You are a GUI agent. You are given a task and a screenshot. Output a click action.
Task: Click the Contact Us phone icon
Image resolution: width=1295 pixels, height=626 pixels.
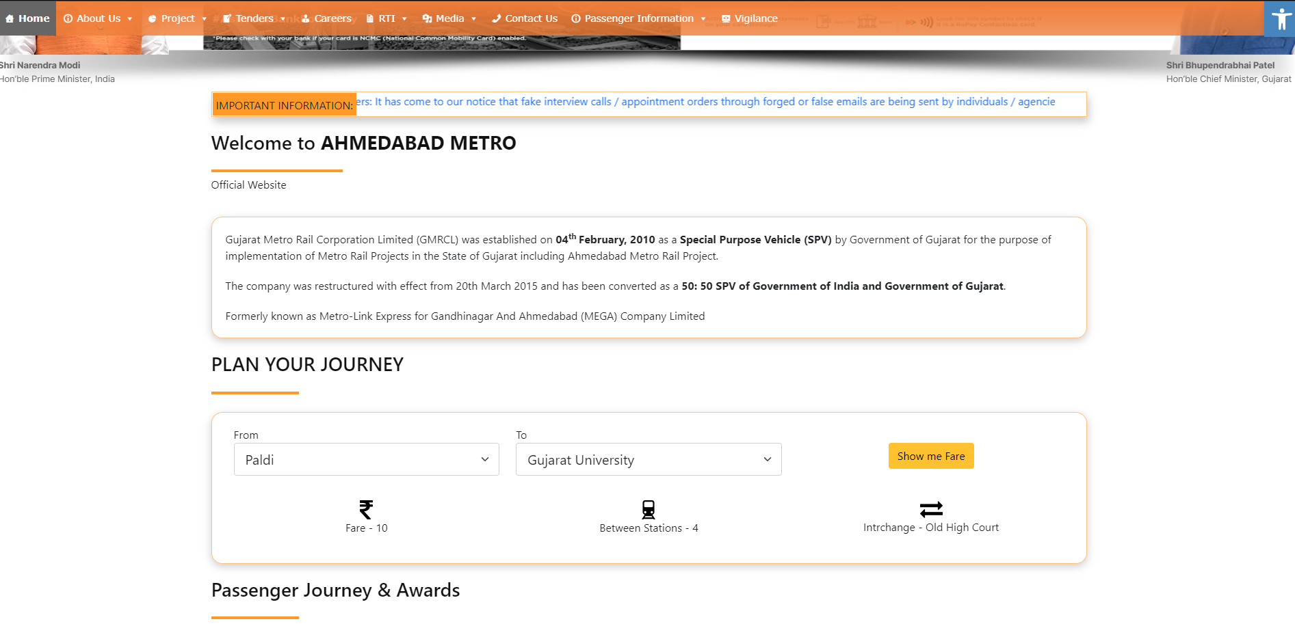(x=496, y=19)
